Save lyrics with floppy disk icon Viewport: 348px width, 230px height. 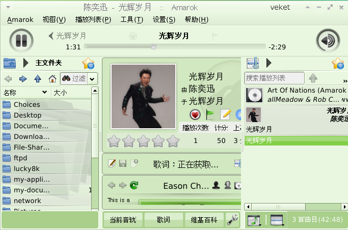tap(123, 163)
